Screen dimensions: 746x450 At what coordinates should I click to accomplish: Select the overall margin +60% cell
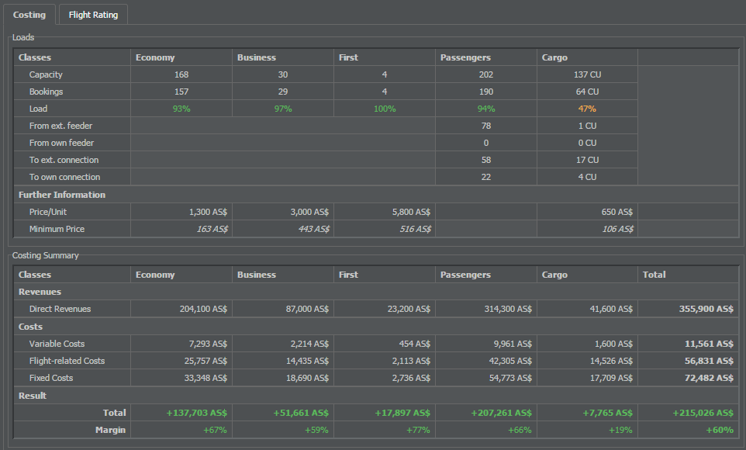pos(688,430)
